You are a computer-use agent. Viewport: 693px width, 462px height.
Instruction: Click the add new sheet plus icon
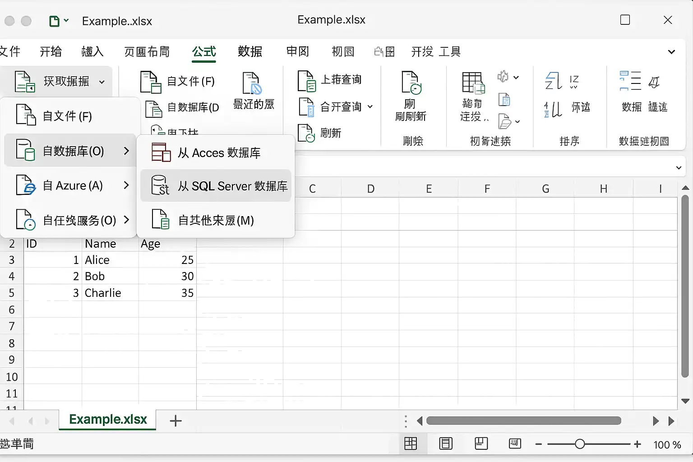tap(176, 421)
